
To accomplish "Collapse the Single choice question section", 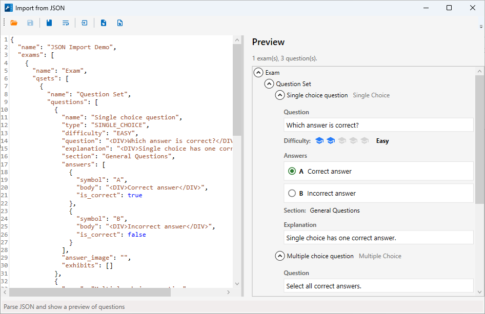I will 280,95.
